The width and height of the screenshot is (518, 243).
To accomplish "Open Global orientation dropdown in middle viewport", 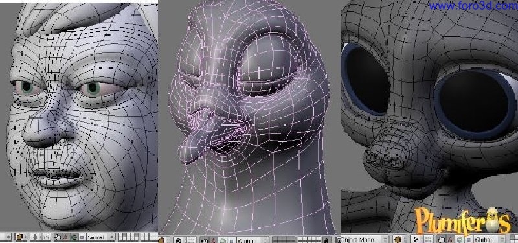I will 253,240.
